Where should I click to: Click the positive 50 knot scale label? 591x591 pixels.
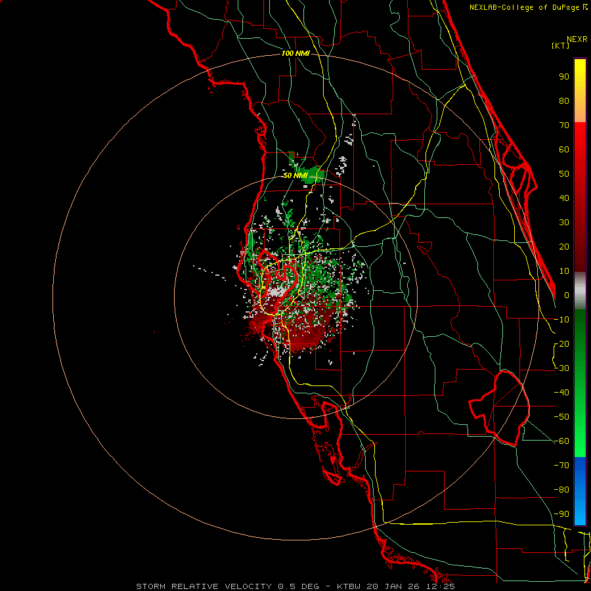pos(564,174)
